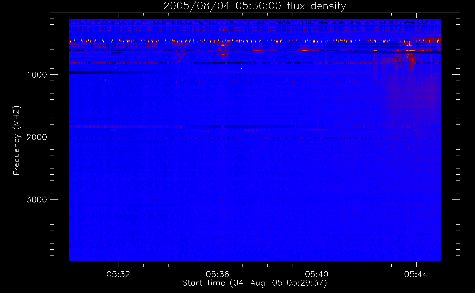Click the 05:44 time tick label

416,275
